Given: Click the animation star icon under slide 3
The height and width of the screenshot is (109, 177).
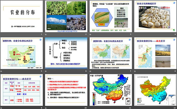Looking at the screenshot, I should pyautogui.click(x=90, y=34).
